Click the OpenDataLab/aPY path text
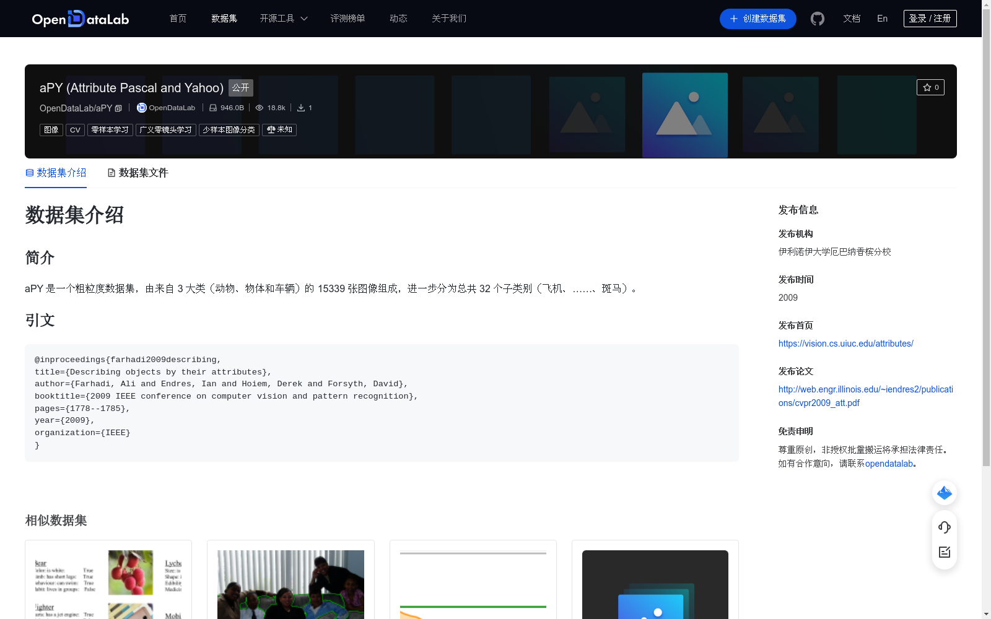The image size is (991, 619). (x=76, y=108)
